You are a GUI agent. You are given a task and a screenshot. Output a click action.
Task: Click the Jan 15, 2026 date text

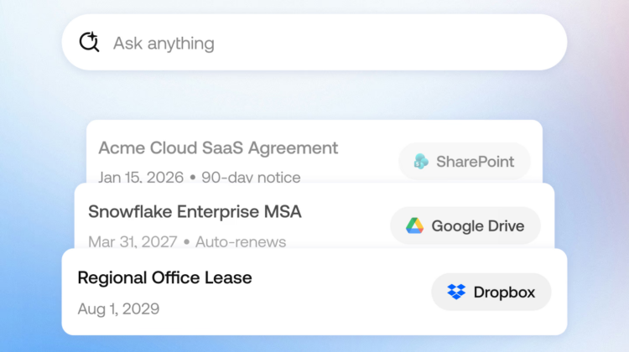141,177
